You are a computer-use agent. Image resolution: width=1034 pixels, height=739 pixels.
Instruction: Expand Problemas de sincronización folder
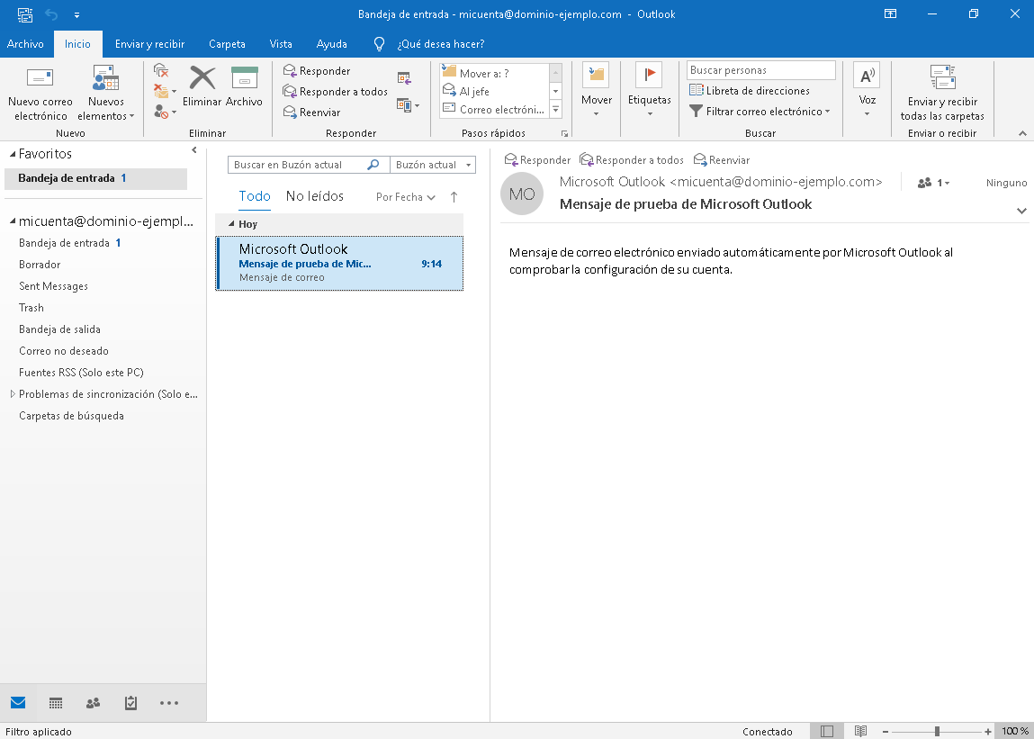(x=13, y=394)
